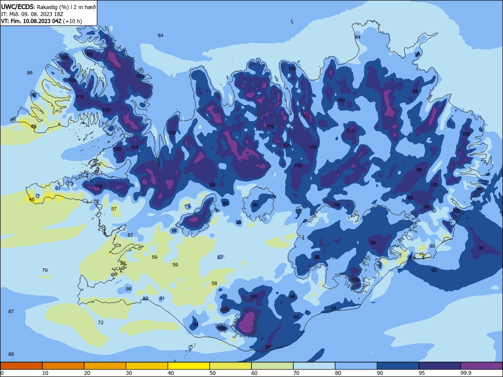Image resolution: width=503 pixels, height=377 pixels.
Task: Select the bright yellow 40–50 legend swatch
Action: click(x=189, y=366)
